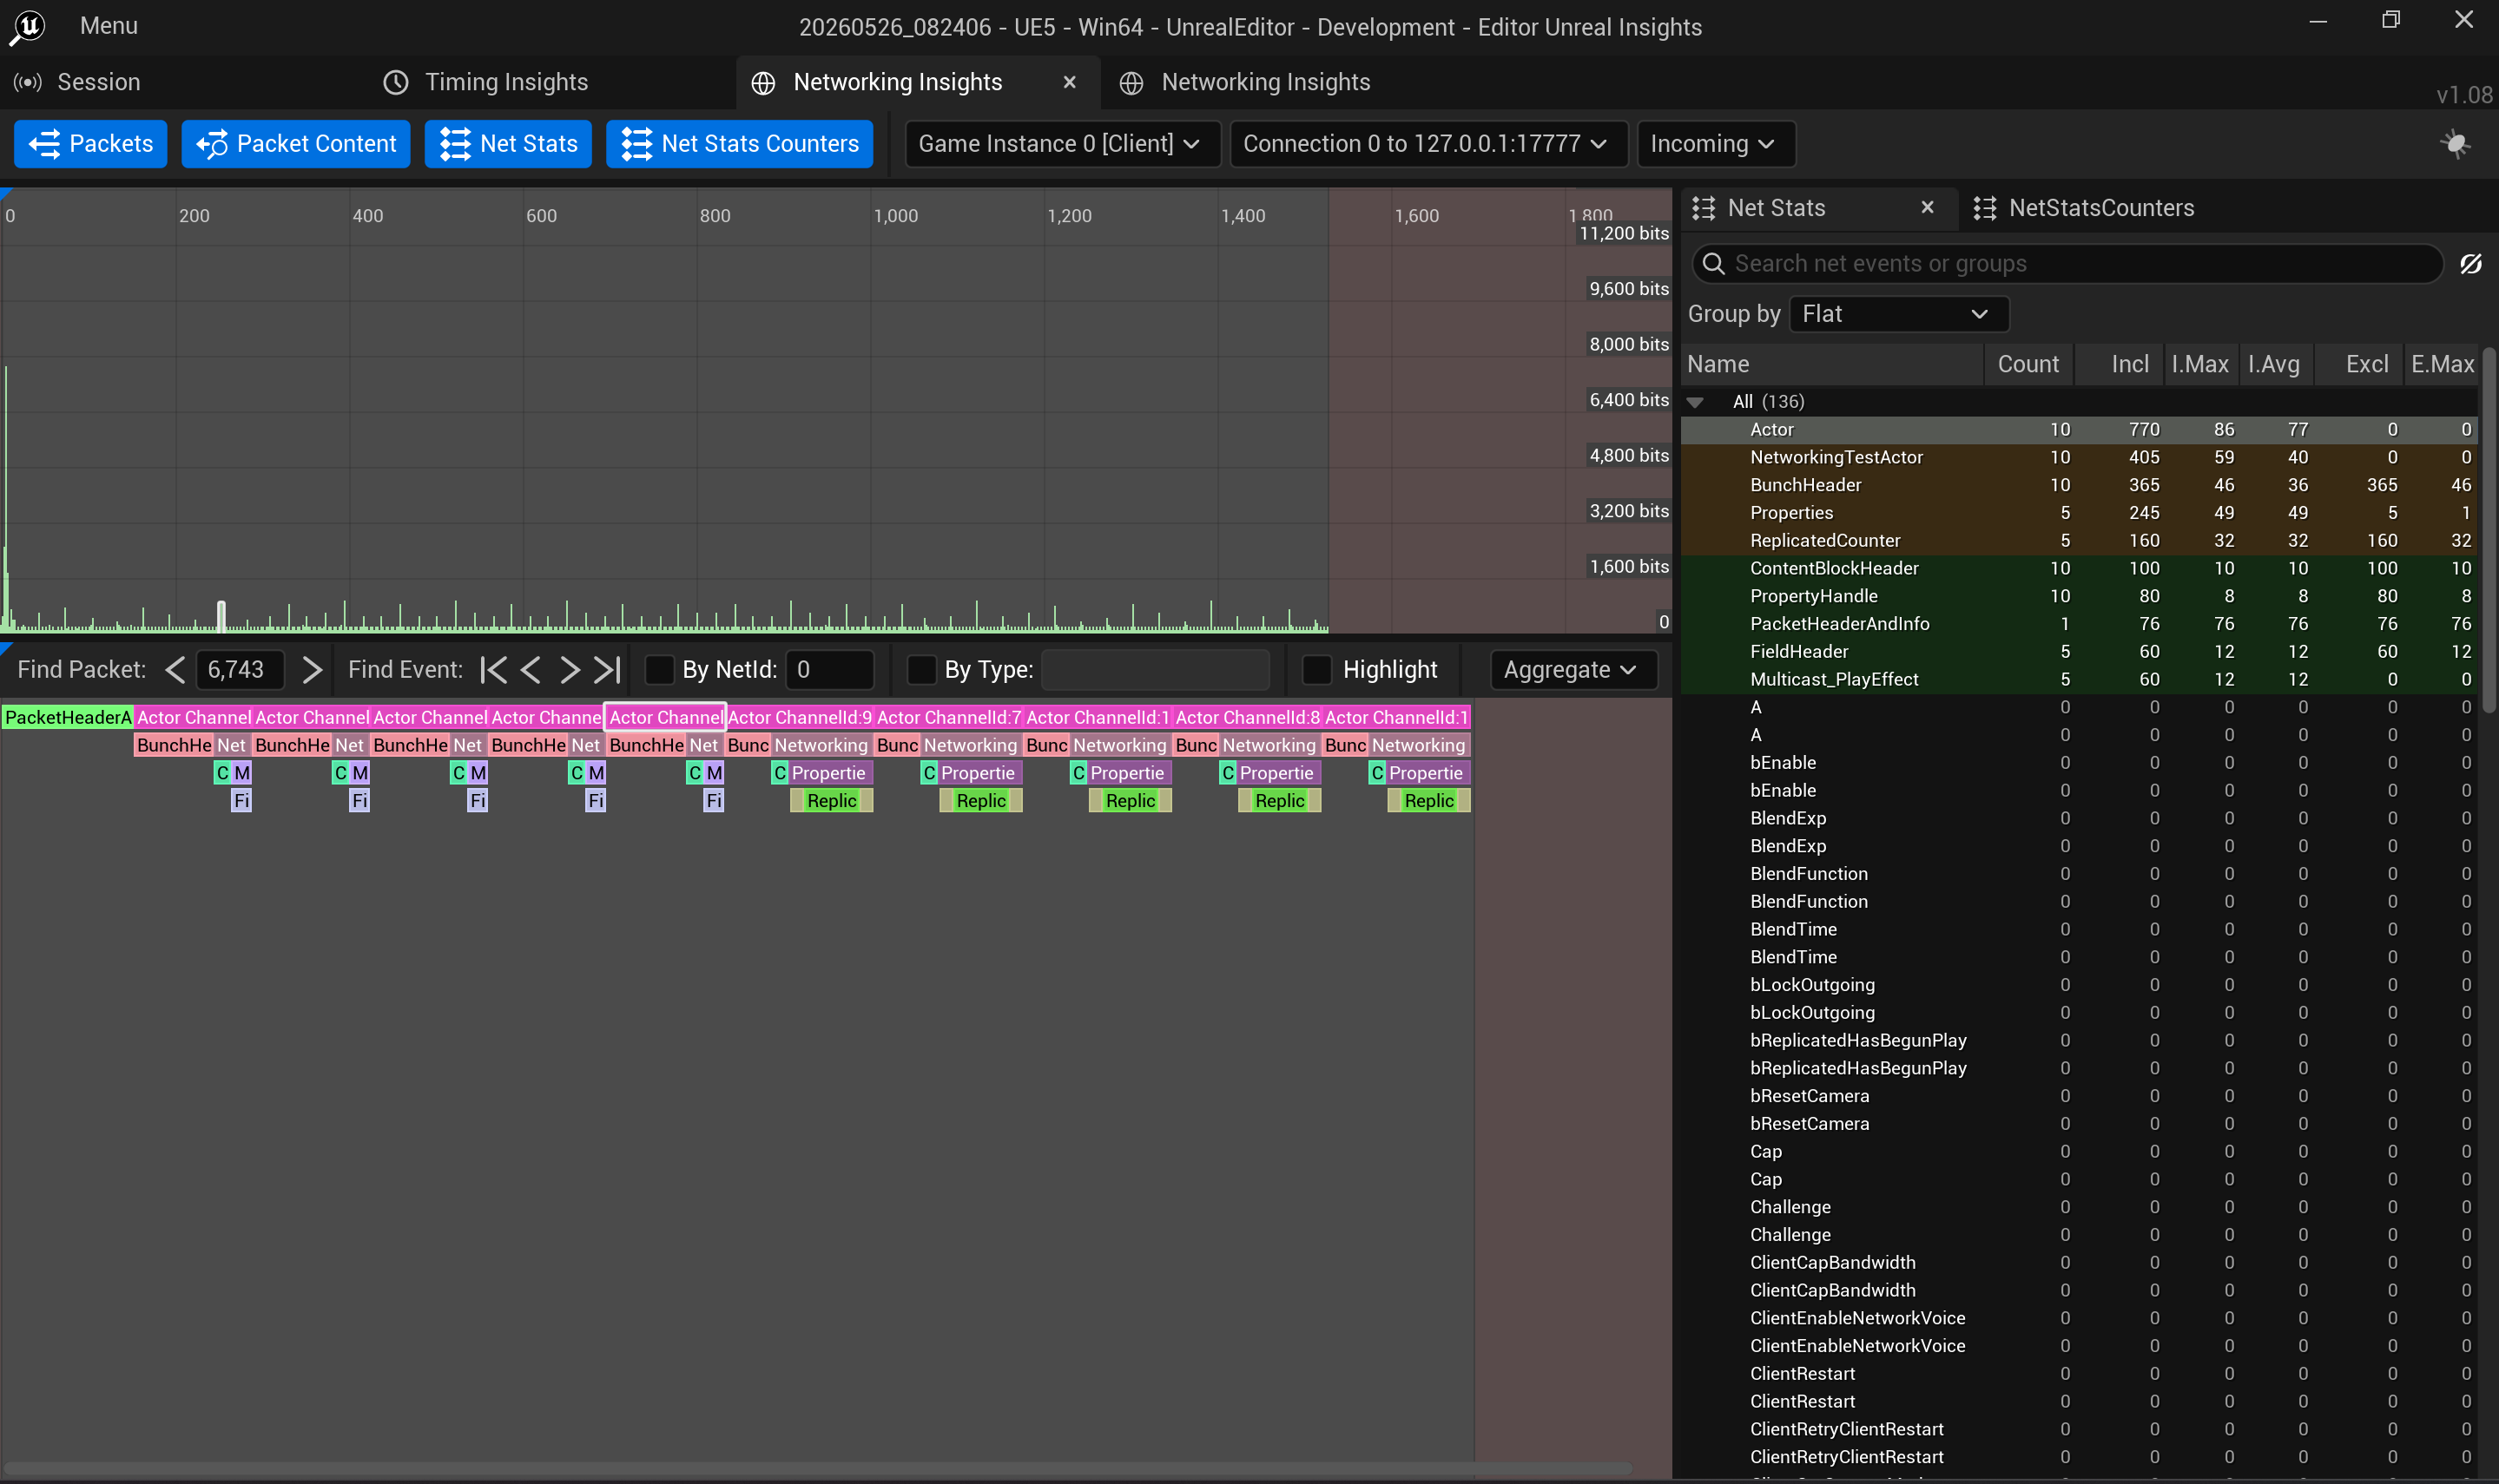Click the Net Stats vertical scrollbar
The image size is (2499, 1484).
2489,531
